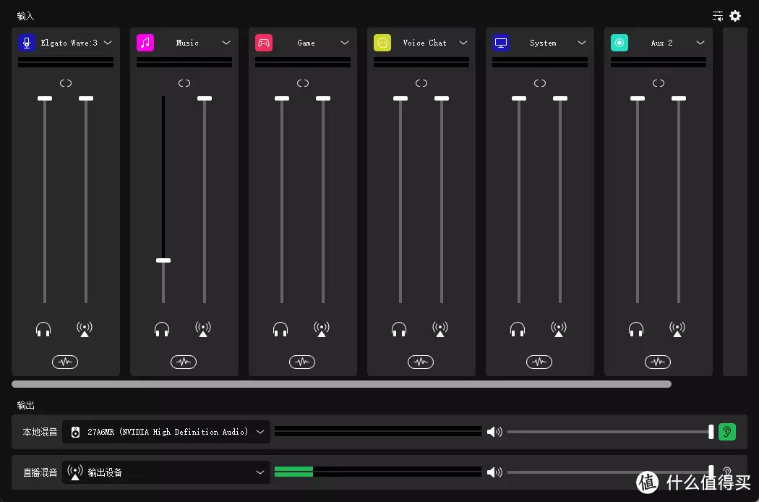Click the Game stream fader handle
This screenshot has width=759, height=502.
point(323,98)
